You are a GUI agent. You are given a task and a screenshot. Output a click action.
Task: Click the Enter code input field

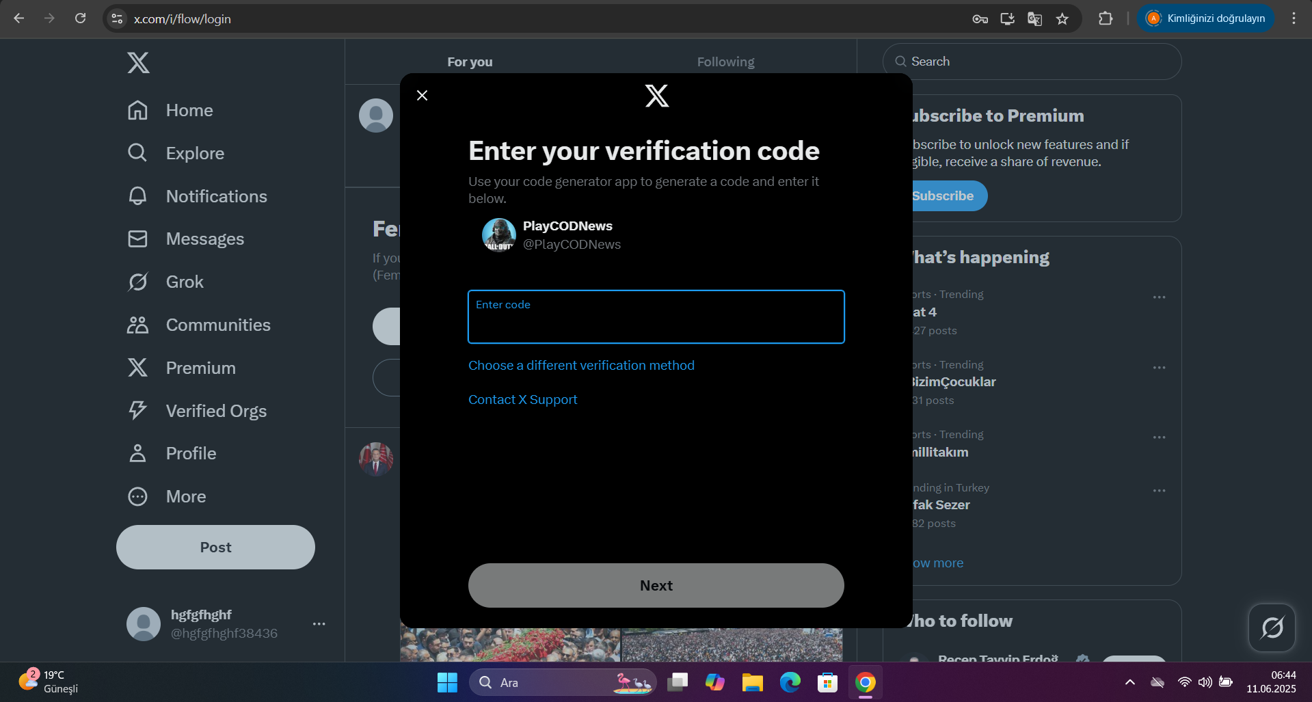(656, 317)
